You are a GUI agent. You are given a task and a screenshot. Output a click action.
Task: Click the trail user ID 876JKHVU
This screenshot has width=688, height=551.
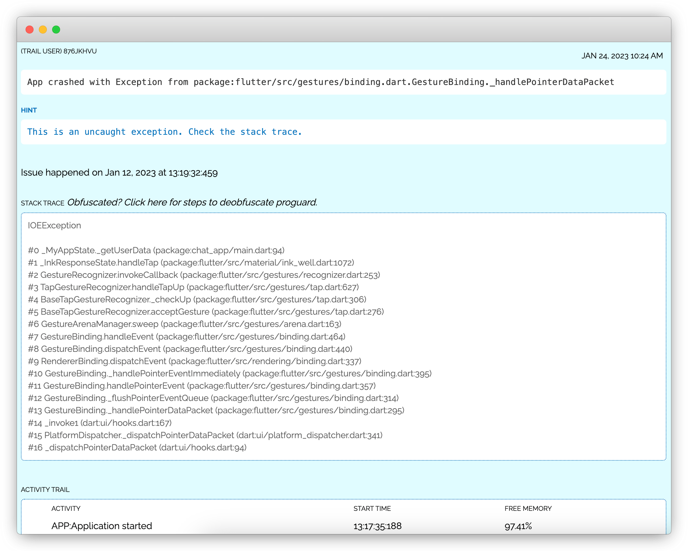click(x=58, y=51)
